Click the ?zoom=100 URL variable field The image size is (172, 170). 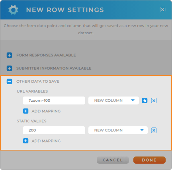[x=54, y=100]
